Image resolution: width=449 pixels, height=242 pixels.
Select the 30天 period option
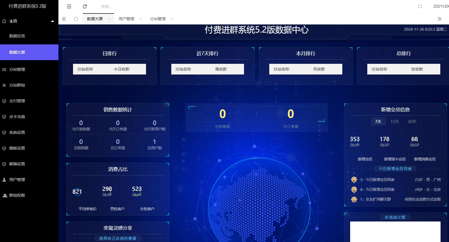pyautogui.click(x=412, y=122)
